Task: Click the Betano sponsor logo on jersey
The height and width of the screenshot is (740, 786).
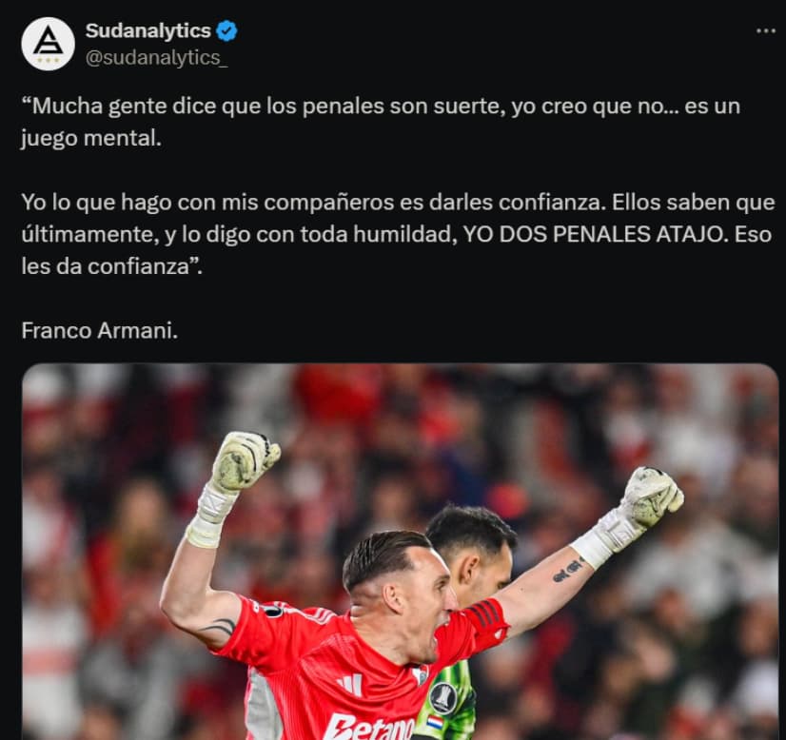Action: coord(370,727)
